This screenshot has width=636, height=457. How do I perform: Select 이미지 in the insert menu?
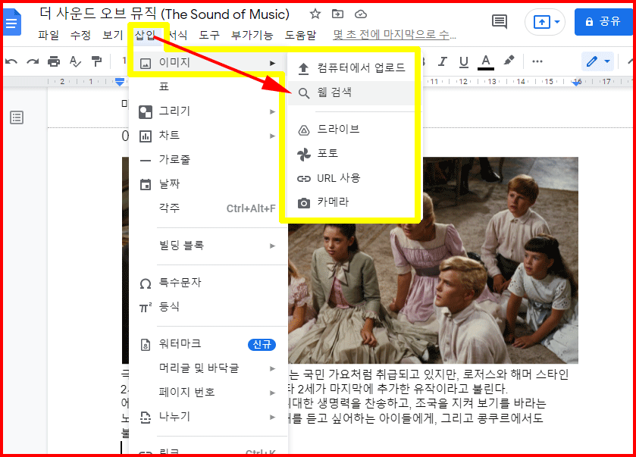click(208, 63)
